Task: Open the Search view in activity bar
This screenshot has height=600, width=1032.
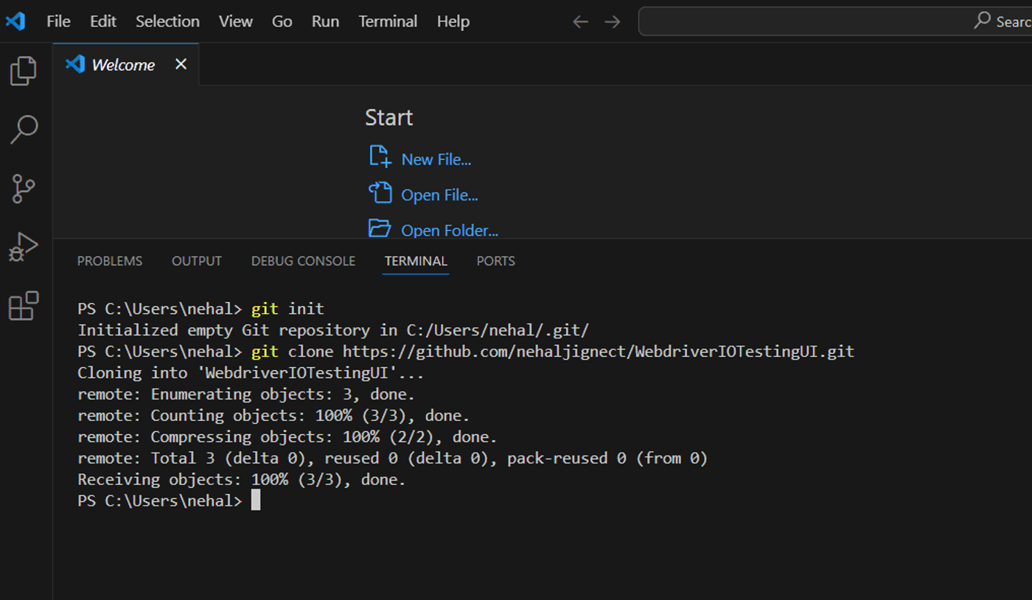Action: 24,129
